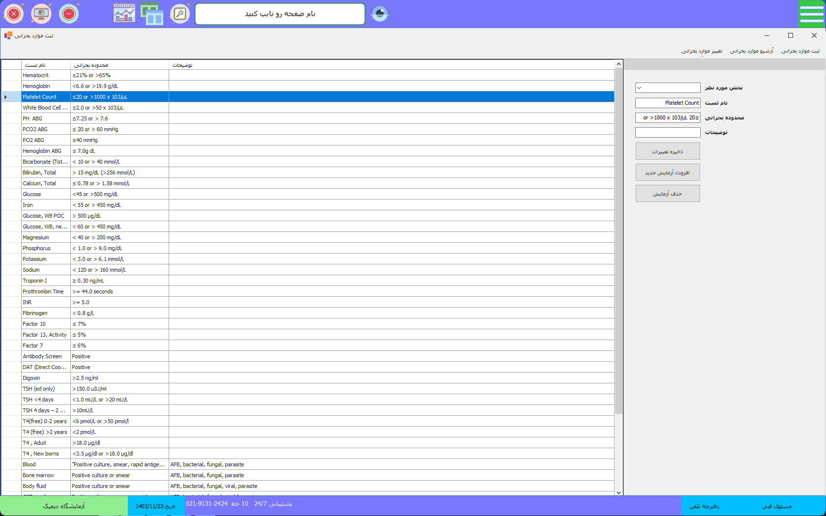Select the Troponin I row
Viewport: 826px width, 516px height.
point(308,281)
